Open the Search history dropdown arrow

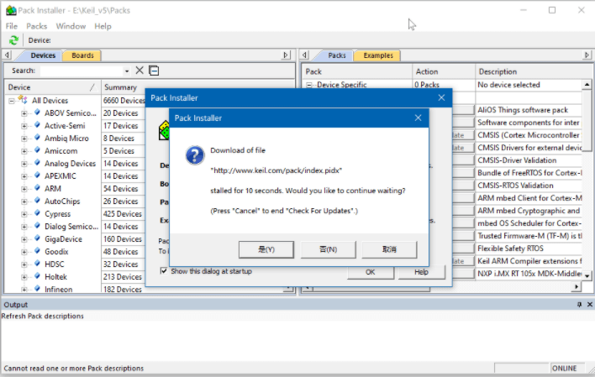tap(127, 71)
